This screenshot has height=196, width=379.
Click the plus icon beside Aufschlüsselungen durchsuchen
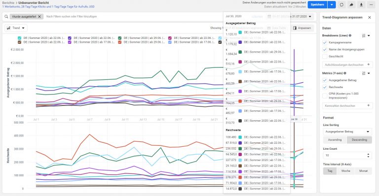[368, 65]
